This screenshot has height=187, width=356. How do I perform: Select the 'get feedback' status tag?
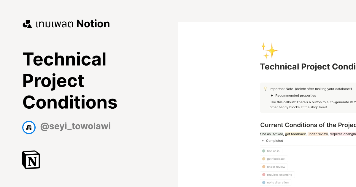[274, 159]
